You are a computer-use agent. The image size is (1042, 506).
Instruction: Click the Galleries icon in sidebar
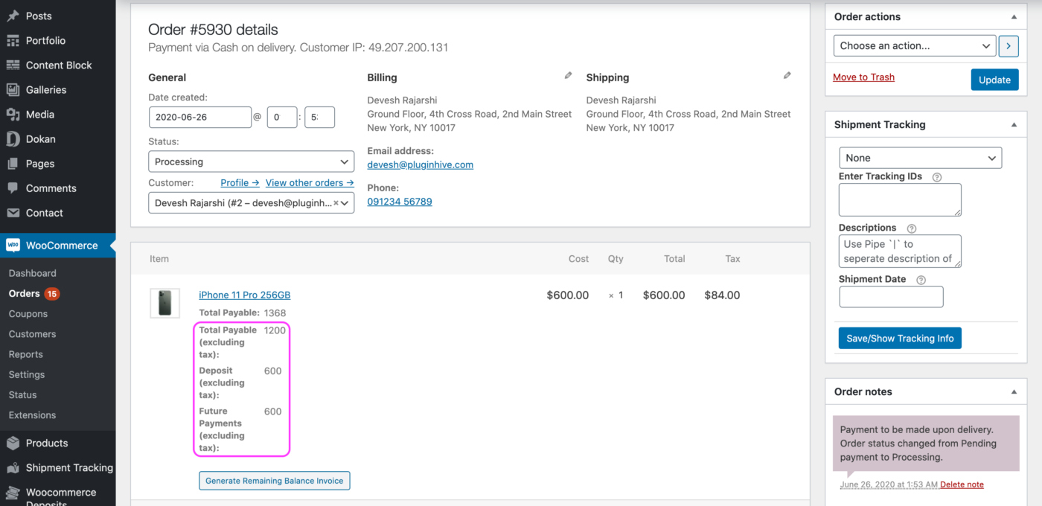pos(13,89)
